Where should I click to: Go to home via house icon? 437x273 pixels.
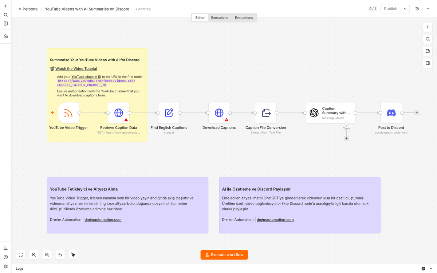[x=5, y=36]
